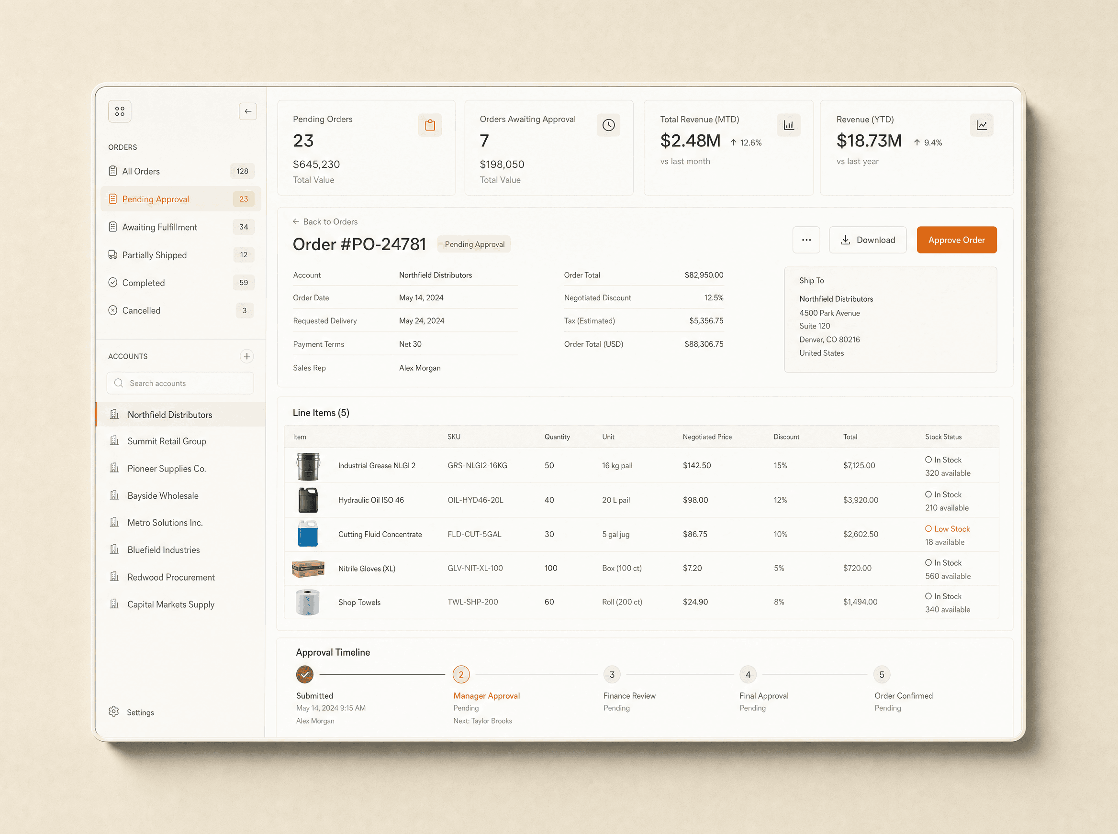
Task: View Cancelled orders
Action: (181, 310)
